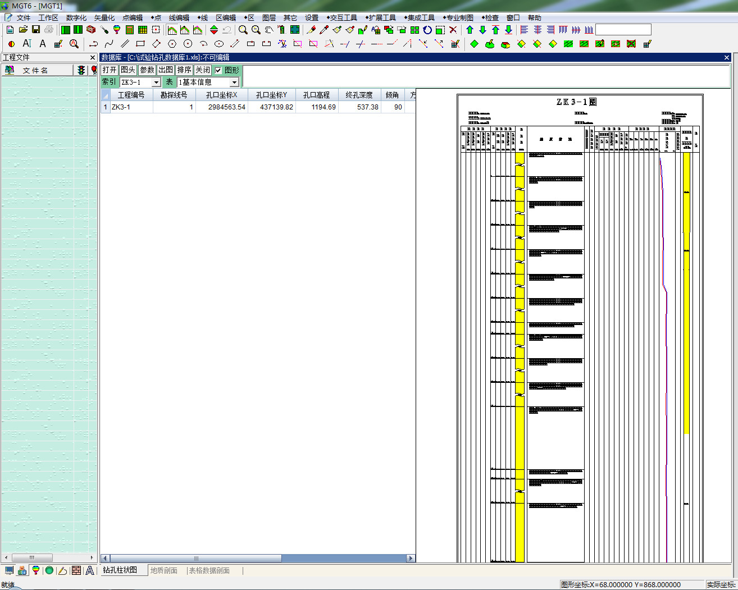Screen dimensions: 738x590
Task: Click the 出图 button
Action: [166, 70]
